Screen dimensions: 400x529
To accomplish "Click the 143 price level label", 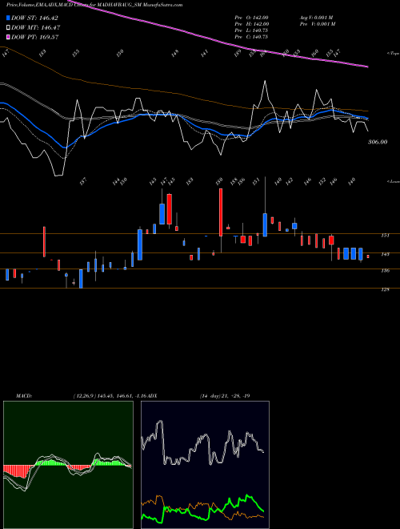I will click(385, 254).
